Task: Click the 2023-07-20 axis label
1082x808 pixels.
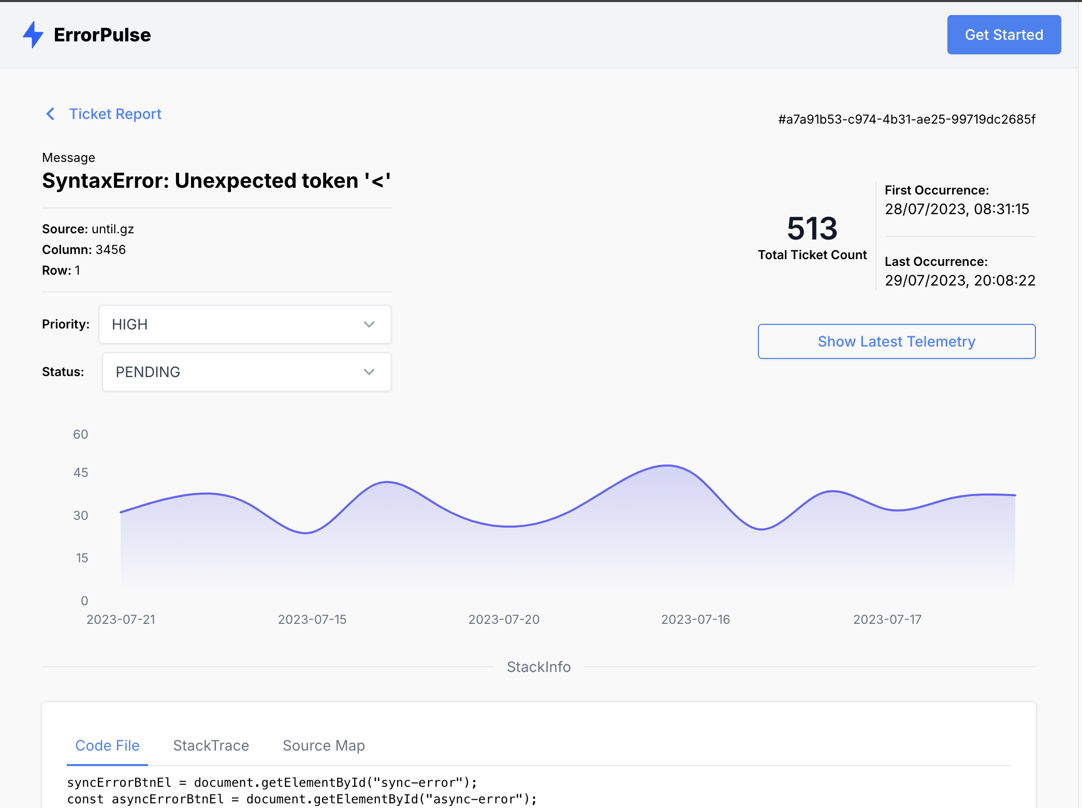Action: pos(504,619)
